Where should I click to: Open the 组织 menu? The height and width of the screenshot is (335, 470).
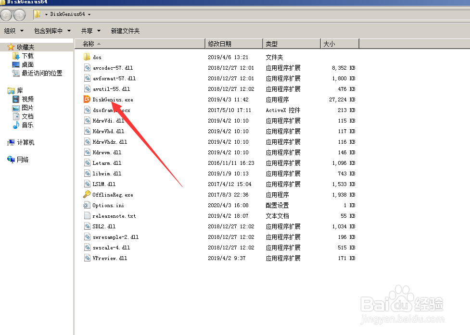click(13, 31)
